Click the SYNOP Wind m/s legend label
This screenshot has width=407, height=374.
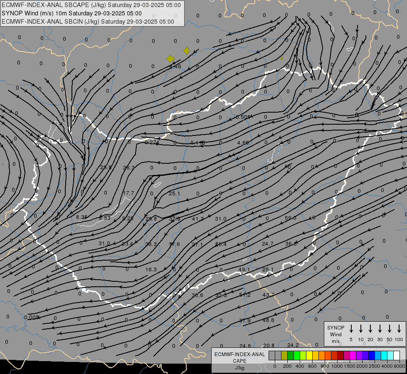pyautogui.click(x=335, y=335)
